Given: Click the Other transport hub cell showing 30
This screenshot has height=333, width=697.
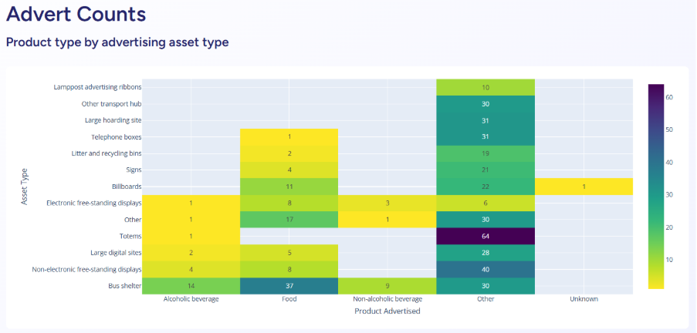Looking at the screenshot, I should (x=486, y=104).
